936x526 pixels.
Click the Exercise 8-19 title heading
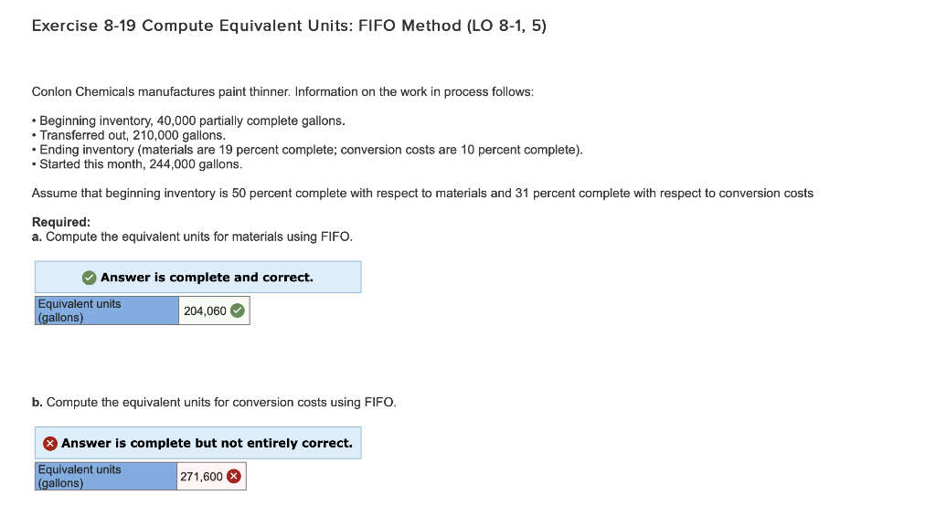288,26
